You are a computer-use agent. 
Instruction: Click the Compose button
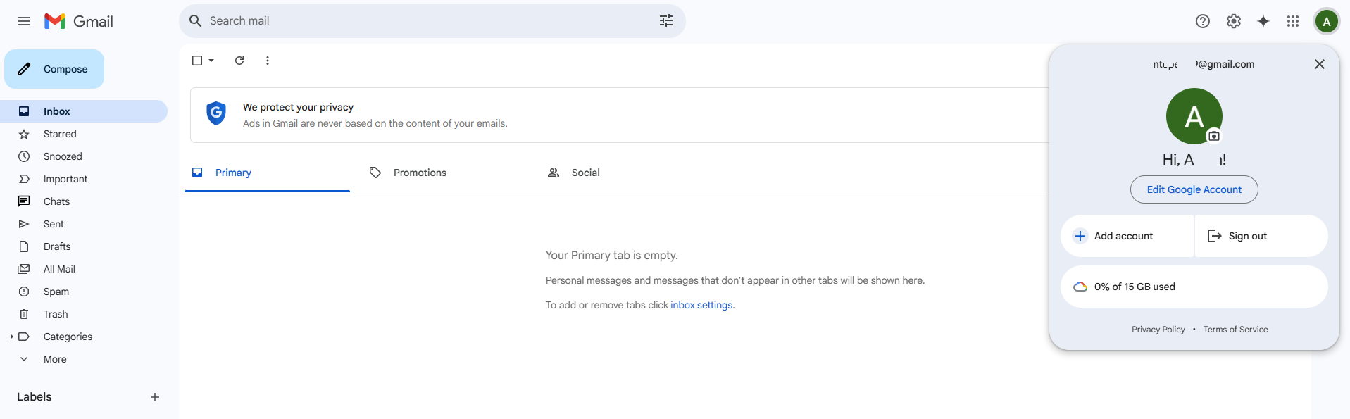[x=54, y=69]
